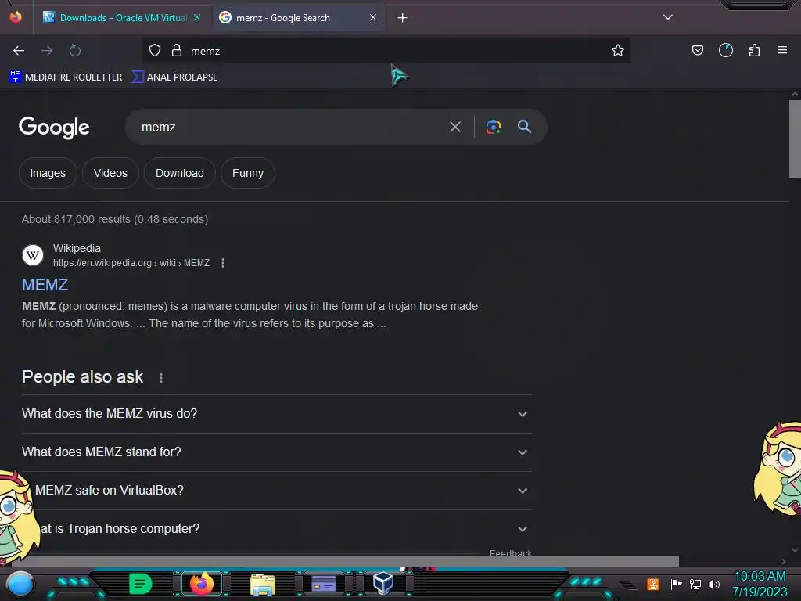
Task: Open the Firefox hamburger application menu
Action: [782, 51]
